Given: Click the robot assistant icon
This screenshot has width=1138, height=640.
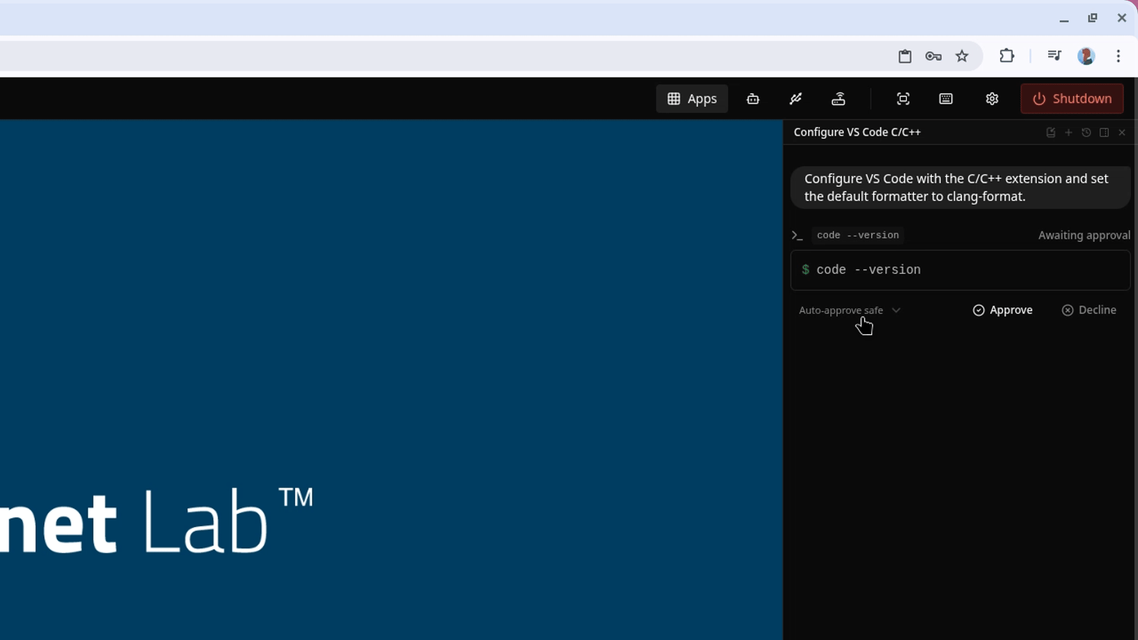Looking at the screenshot, I should (x=753, y=99).
